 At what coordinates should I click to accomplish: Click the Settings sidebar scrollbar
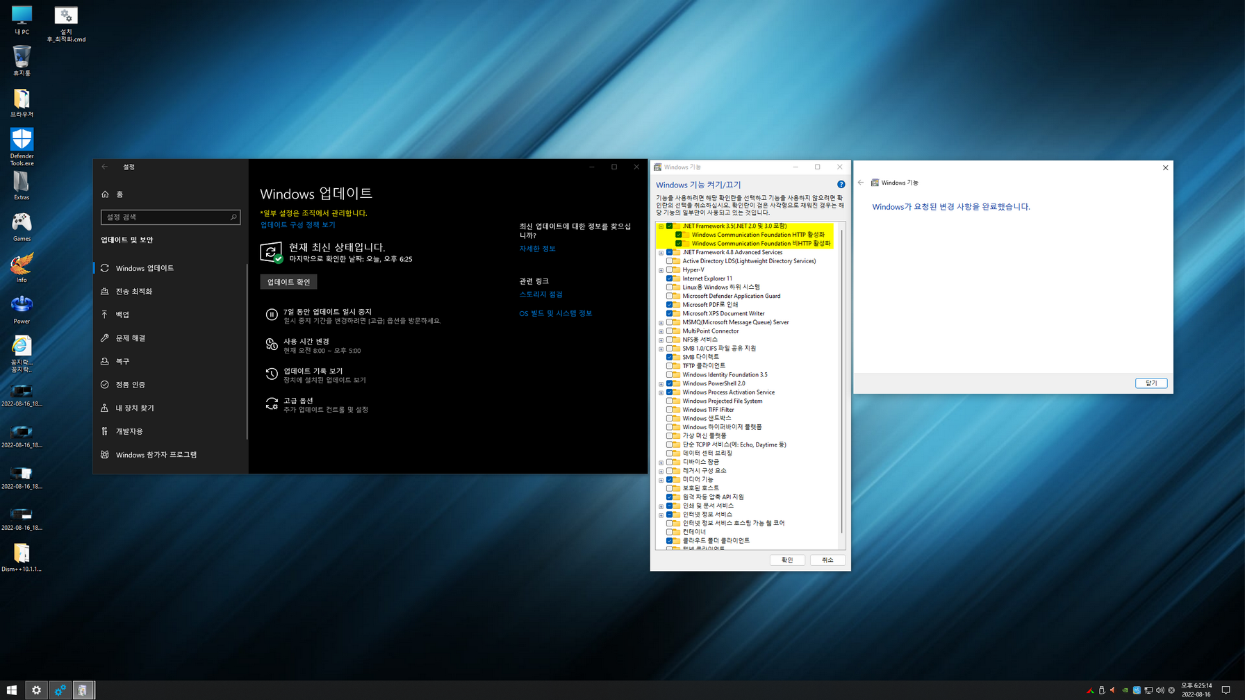pyautogui.click(x=247, y=351)
